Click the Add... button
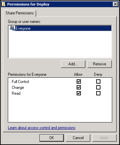The height and width of the screenshot is (145, 120). pos(73,64)
